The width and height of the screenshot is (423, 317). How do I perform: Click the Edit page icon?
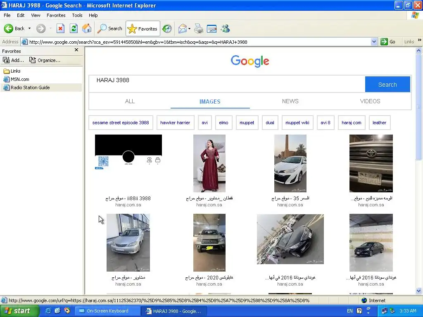[212, 28]
